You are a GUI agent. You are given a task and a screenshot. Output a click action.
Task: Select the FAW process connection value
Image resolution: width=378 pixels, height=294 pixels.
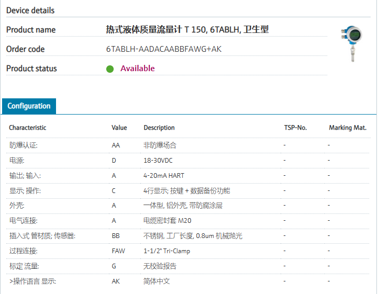[118, 251]
